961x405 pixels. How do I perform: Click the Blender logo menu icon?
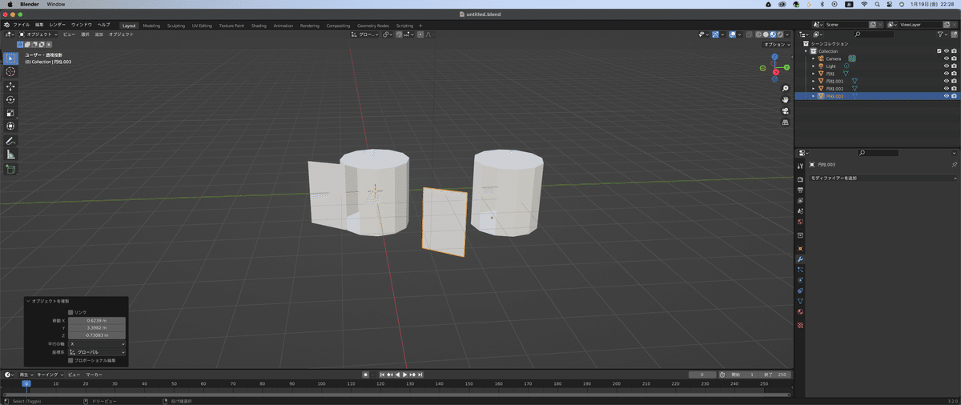coord(8,25)
